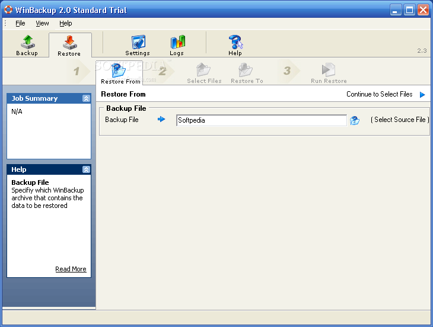This screenshot has width=433, height=327.
Task: Minimize the WinBackup window
Action: [x=396, y=11]
